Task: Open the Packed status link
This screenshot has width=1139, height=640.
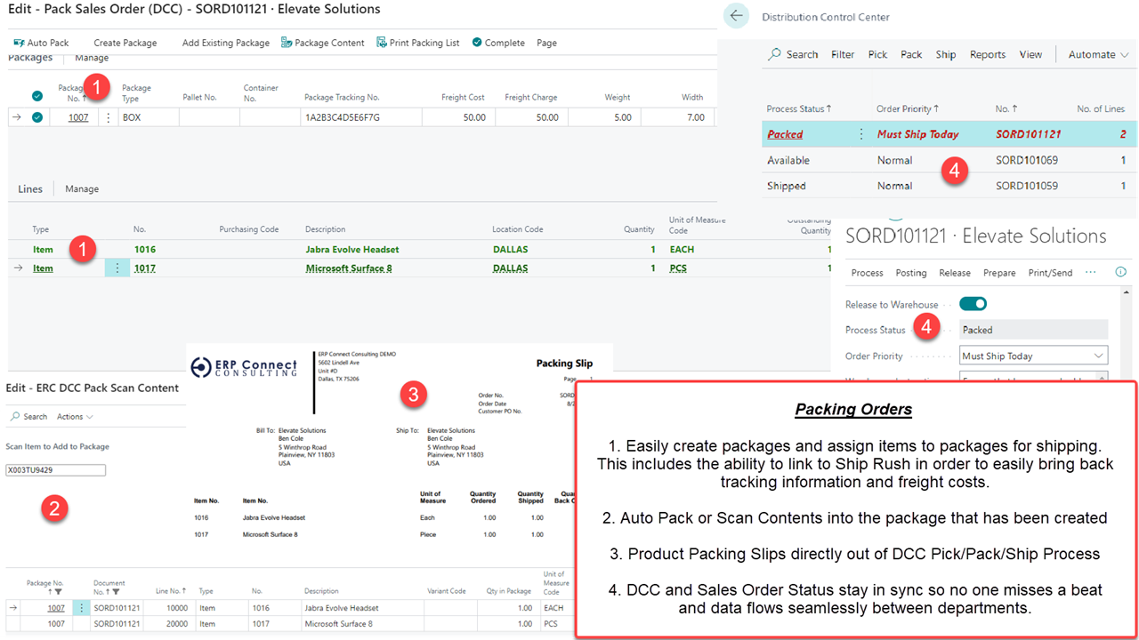Action: [x=785, y=134]
